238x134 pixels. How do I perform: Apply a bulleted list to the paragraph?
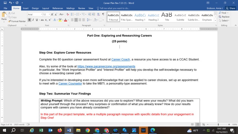(72, 15)
